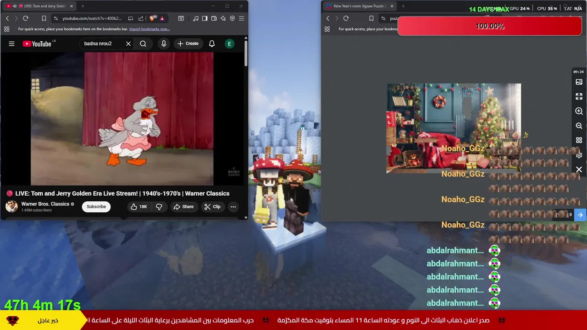Click the YouTube search magnifier button
Screen dimensions: 587x330
(143, 44)
